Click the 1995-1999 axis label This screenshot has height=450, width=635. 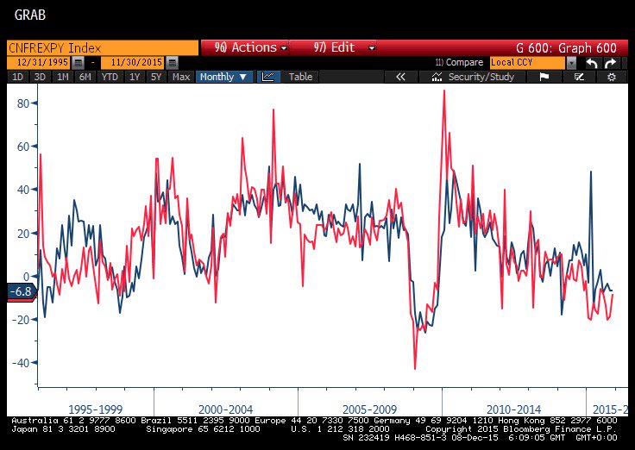(95, 409)
